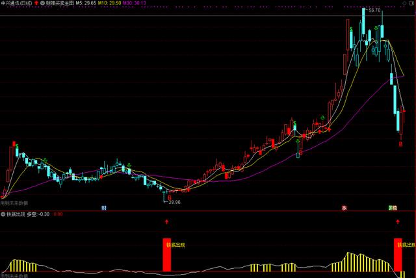This screenshot has width=416, height=278.
Task: Click the red up arrow beside the stock name
Action: coord(36,3)
